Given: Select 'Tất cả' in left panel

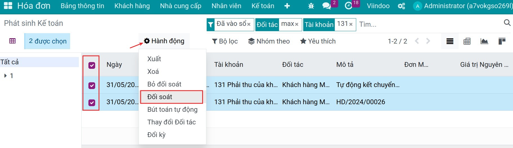Looking at the screenshot, I should pyautogui.click(x=39, y=62).
